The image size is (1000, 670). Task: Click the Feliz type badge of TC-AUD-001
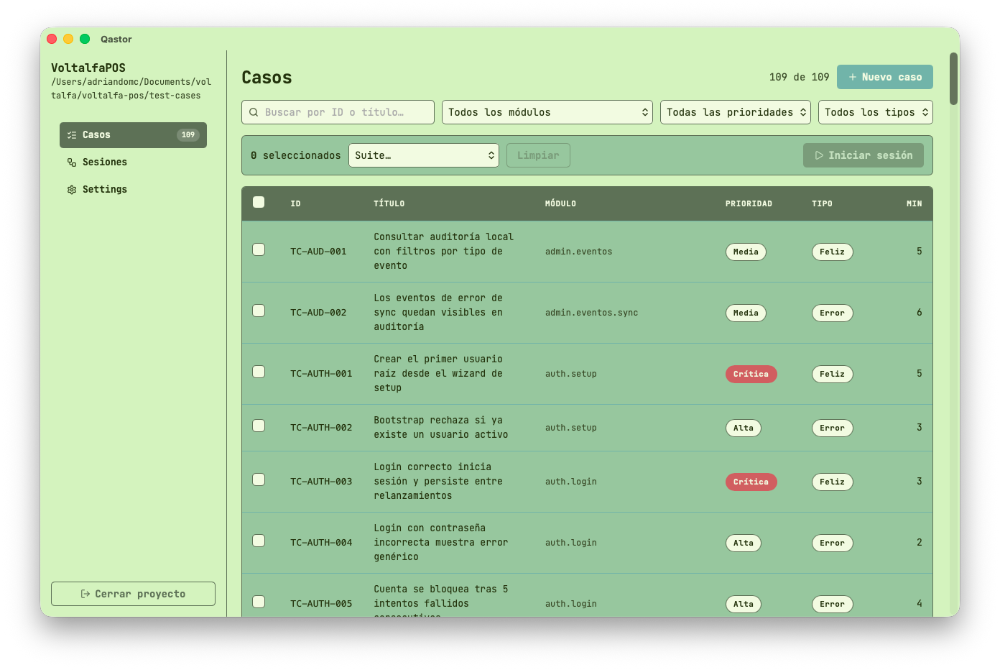833,252
